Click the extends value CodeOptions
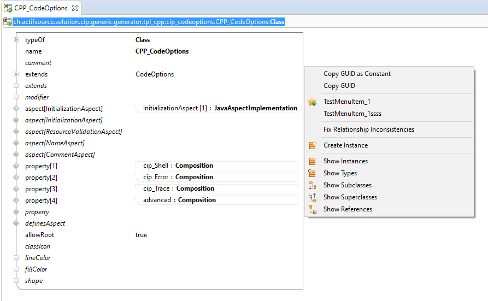Viewport: 488px width, 301px height. coord(155,74)
